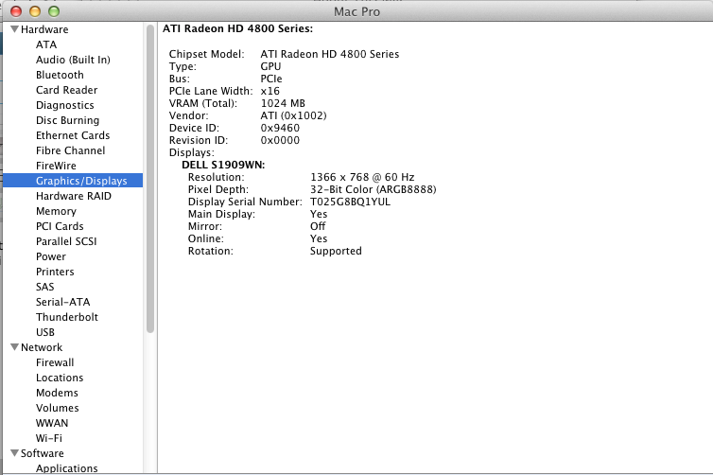
Task: Click the PCIe Lane Width value x16
Action: pos(270,91)
